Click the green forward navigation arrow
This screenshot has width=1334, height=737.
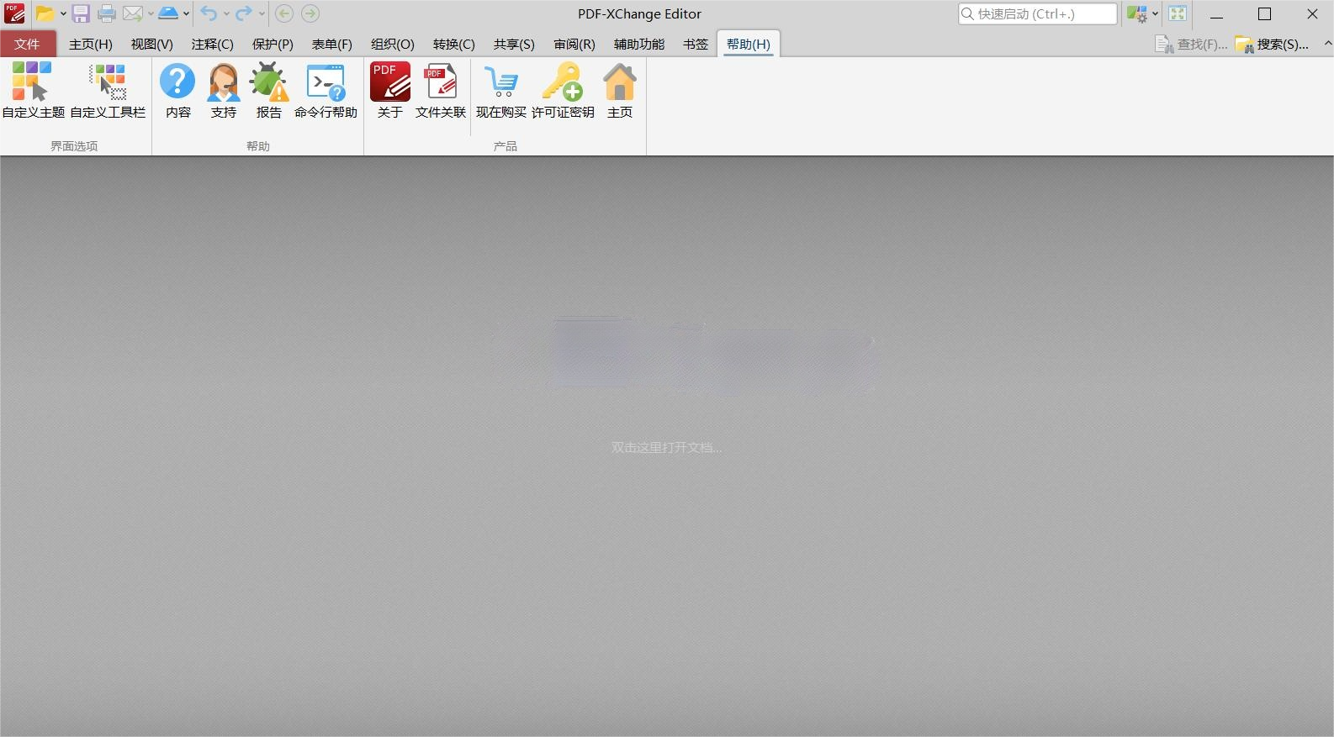[x=310, y=13]
